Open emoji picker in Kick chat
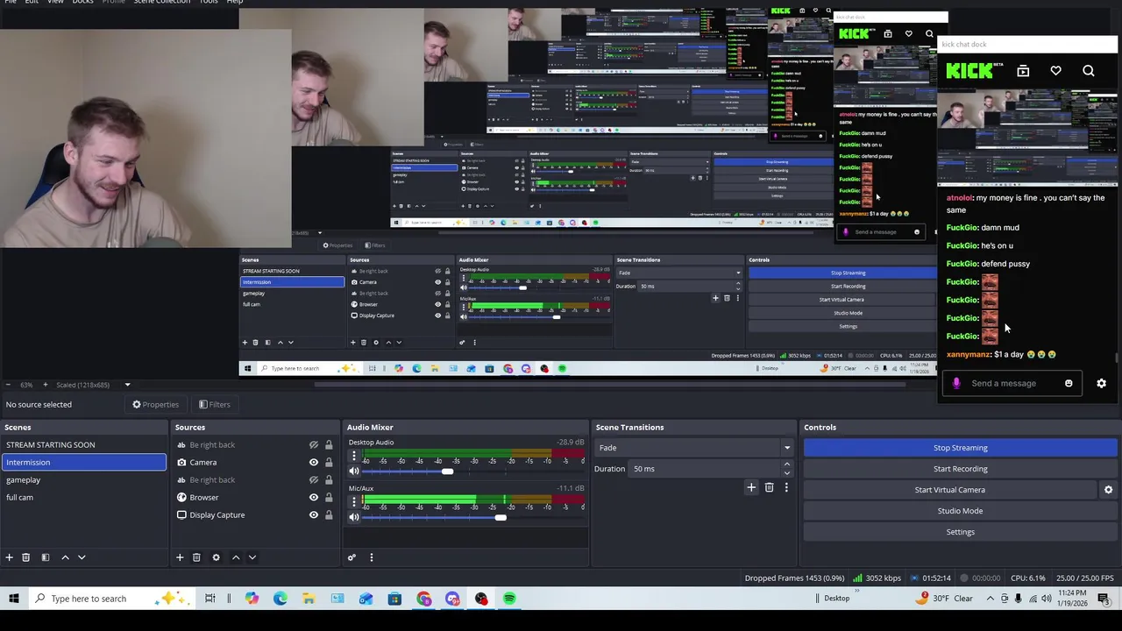The height and width of the screenshot is (631, 1122). [x=1069, y=383]
